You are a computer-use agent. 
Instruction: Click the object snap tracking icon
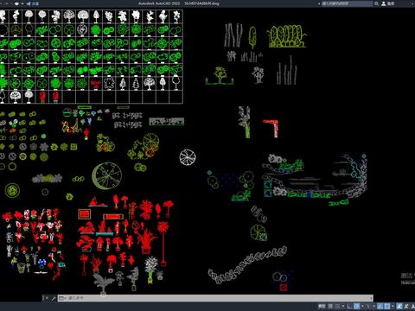click(x=380, y=306)
